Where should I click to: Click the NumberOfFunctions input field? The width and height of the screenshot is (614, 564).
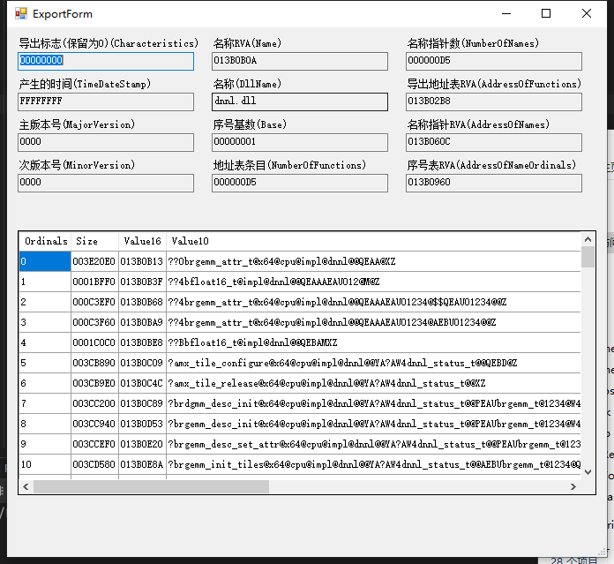pyautogui.click(x=300, y=183)
